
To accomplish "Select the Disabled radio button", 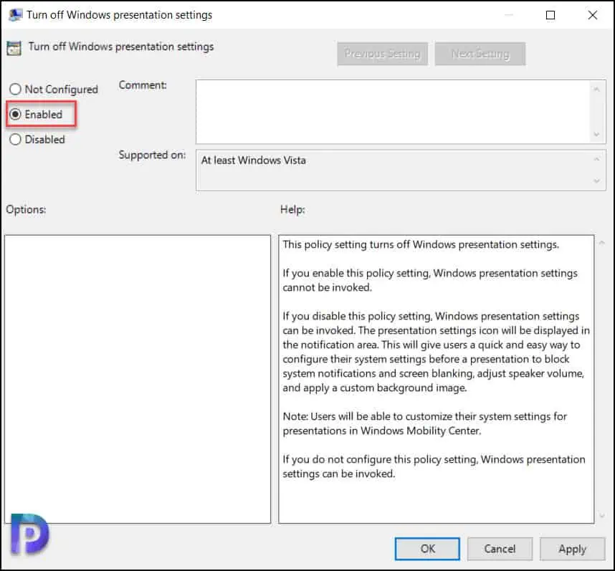I will 15,140.
